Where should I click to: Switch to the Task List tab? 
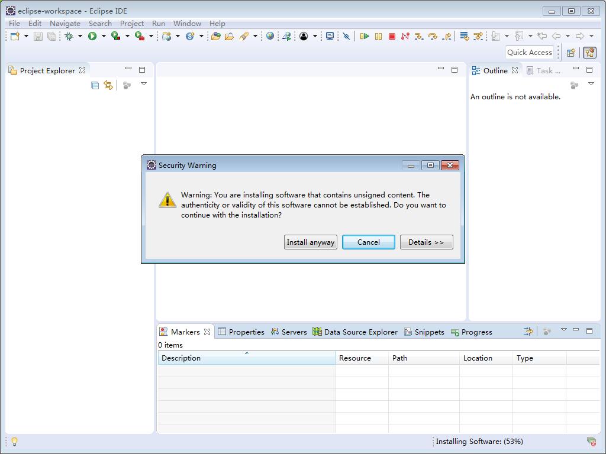pos(544,71)
